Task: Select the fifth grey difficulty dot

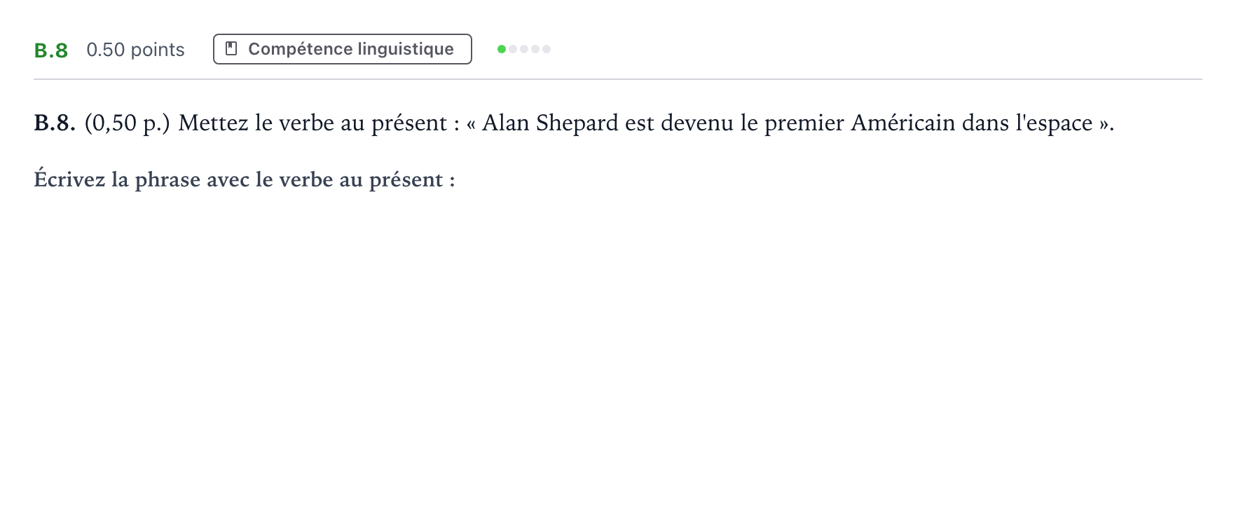Action: coord(547,49)
